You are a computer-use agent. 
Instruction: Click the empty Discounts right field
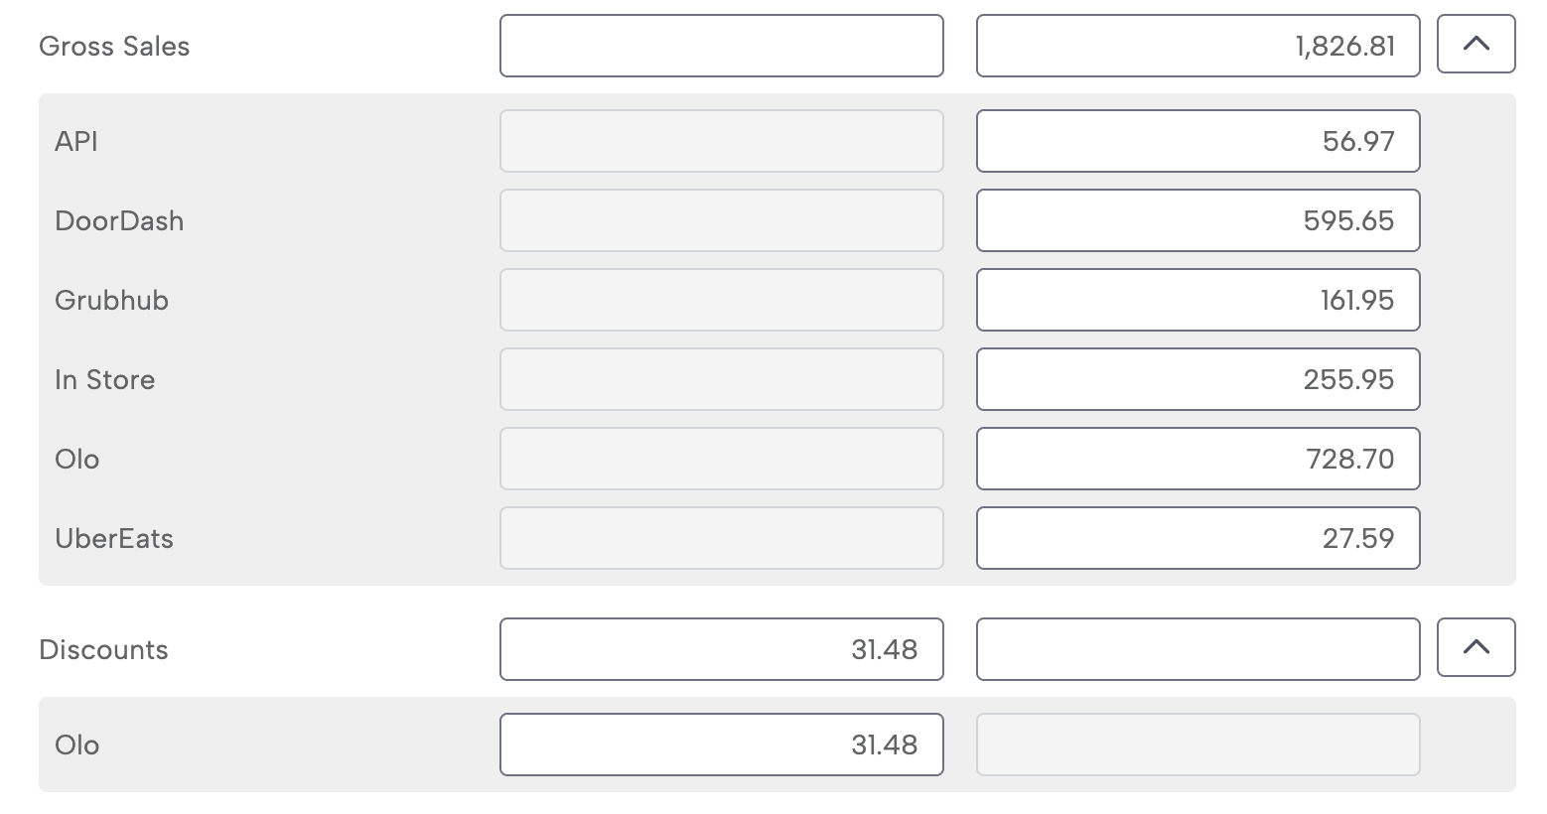click(x=1197, y=649)
